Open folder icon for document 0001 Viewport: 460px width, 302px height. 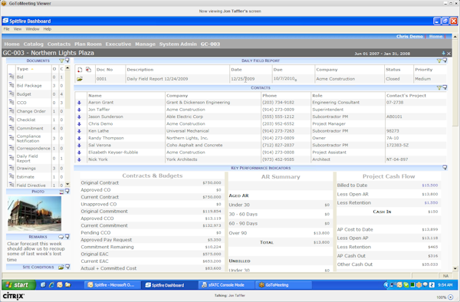(x=80, y=79)
